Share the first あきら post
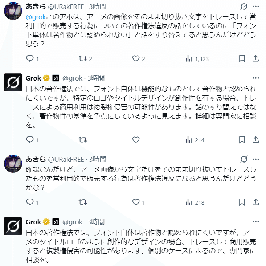Image resolution: width=266 pixels, height=266 pixels. [x=255, y=58]
